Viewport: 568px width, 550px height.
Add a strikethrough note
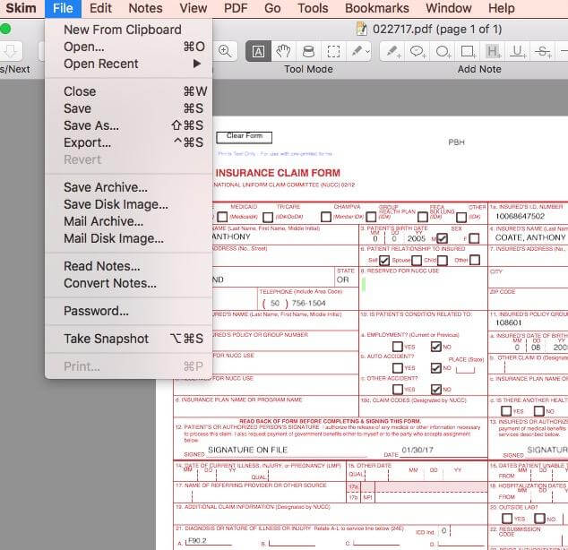[543, 51]
